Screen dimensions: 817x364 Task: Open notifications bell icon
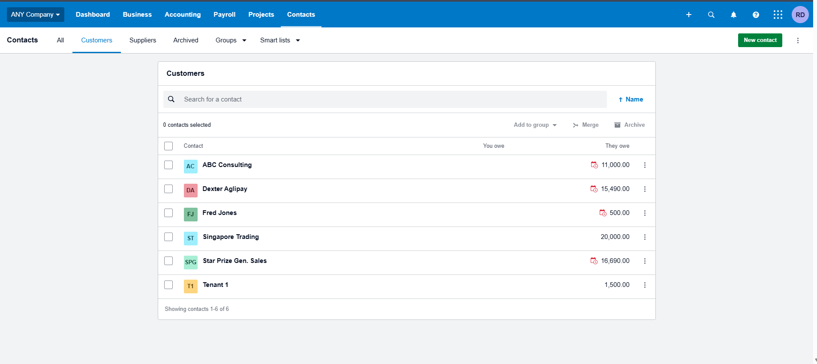(733, 15)
